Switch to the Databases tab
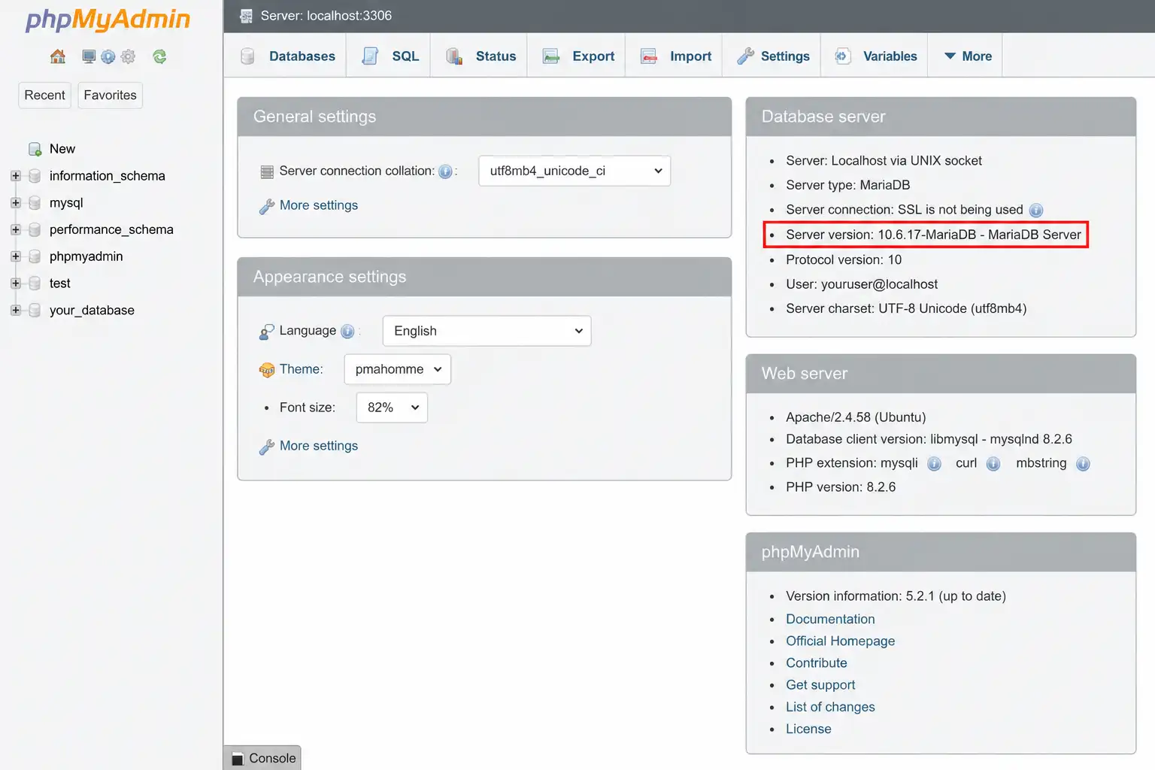1155x770 pixels. [287, 56]
